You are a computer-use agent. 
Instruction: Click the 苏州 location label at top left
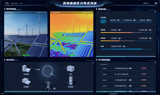click(x=7, y=3)
